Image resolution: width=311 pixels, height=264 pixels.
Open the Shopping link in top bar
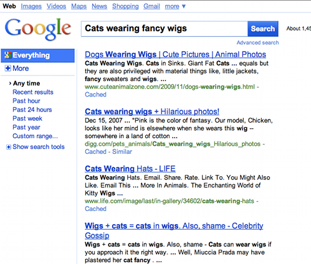pos(125,6)
